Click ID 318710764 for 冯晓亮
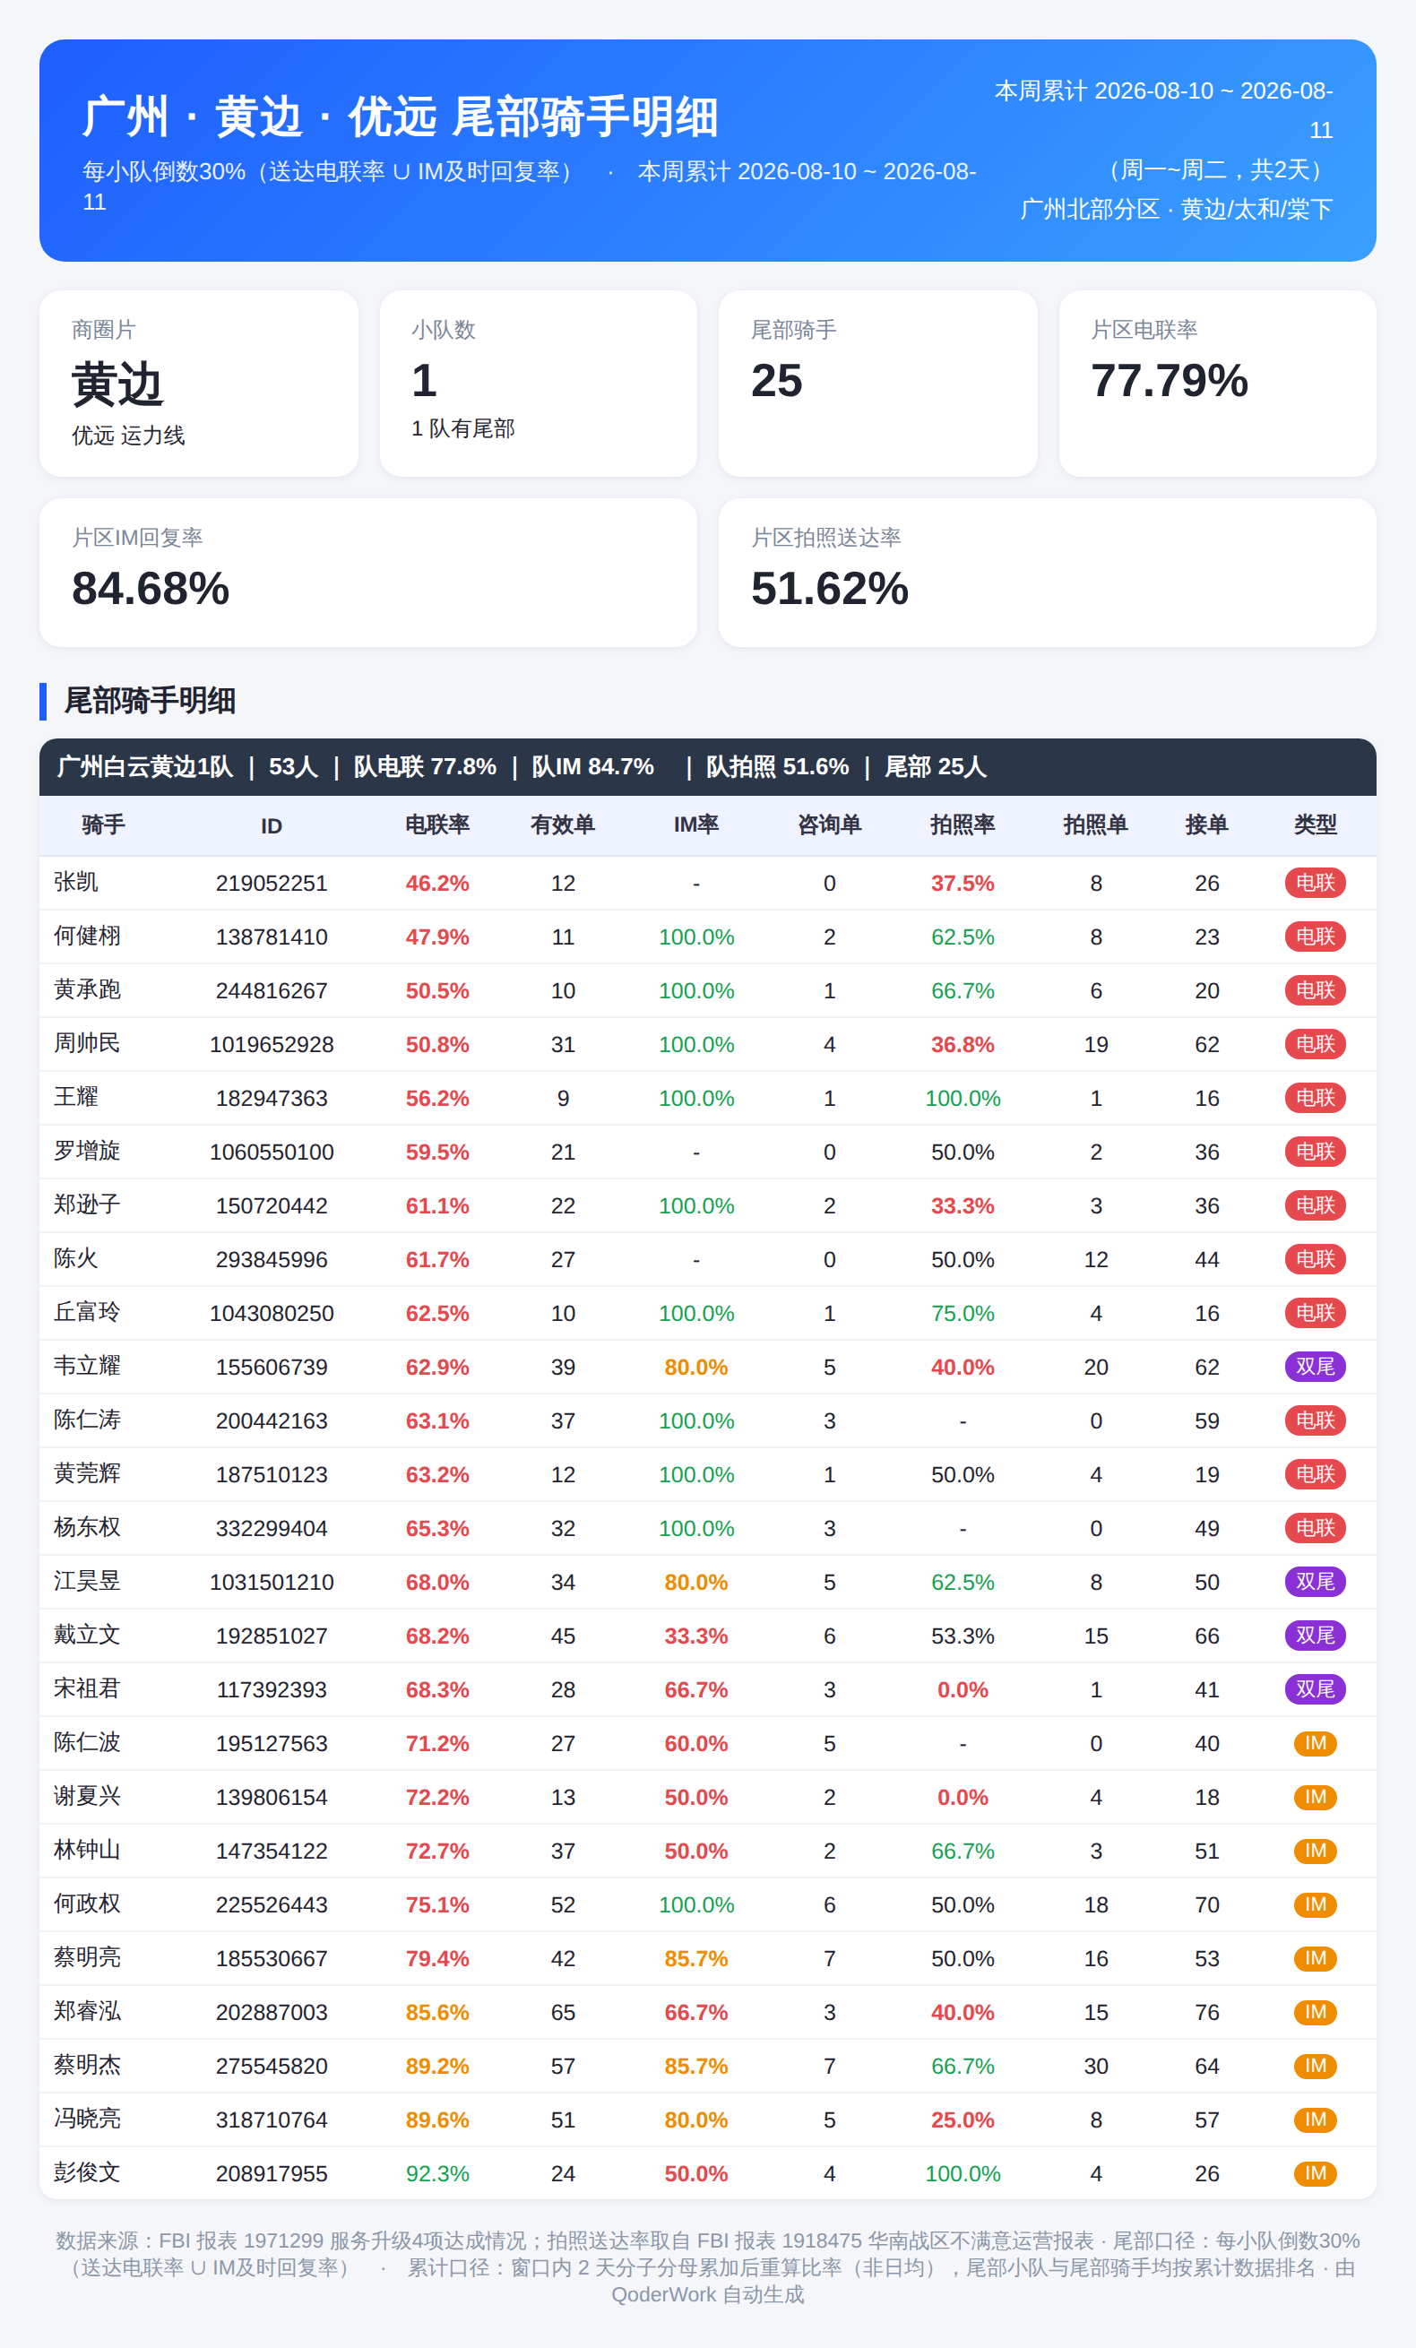 [272, 2120]
